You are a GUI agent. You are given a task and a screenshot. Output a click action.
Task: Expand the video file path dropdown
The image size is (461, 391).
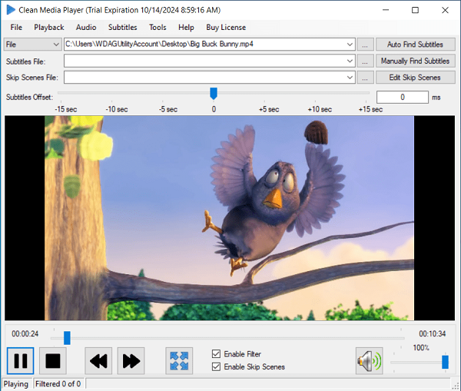(350, 45)
